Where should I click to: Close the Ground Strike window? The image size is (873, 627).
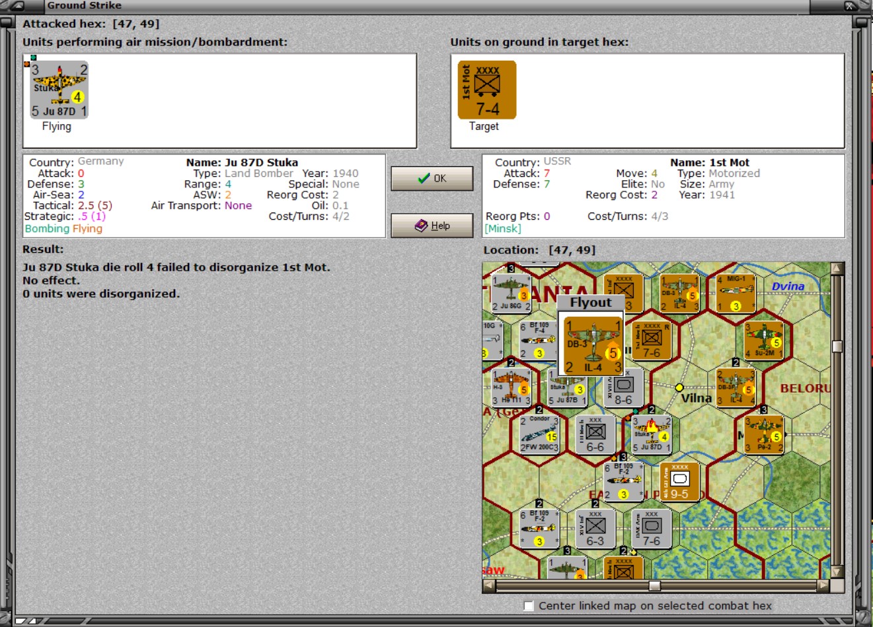coord(851,5)
